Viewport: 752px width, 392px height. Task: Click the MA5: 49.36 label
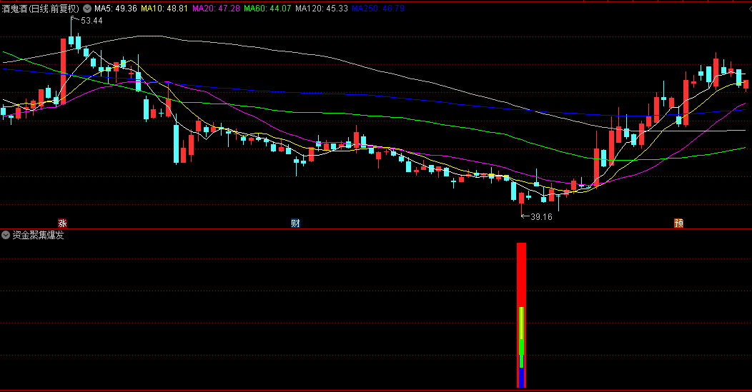(x=116, y=9)
